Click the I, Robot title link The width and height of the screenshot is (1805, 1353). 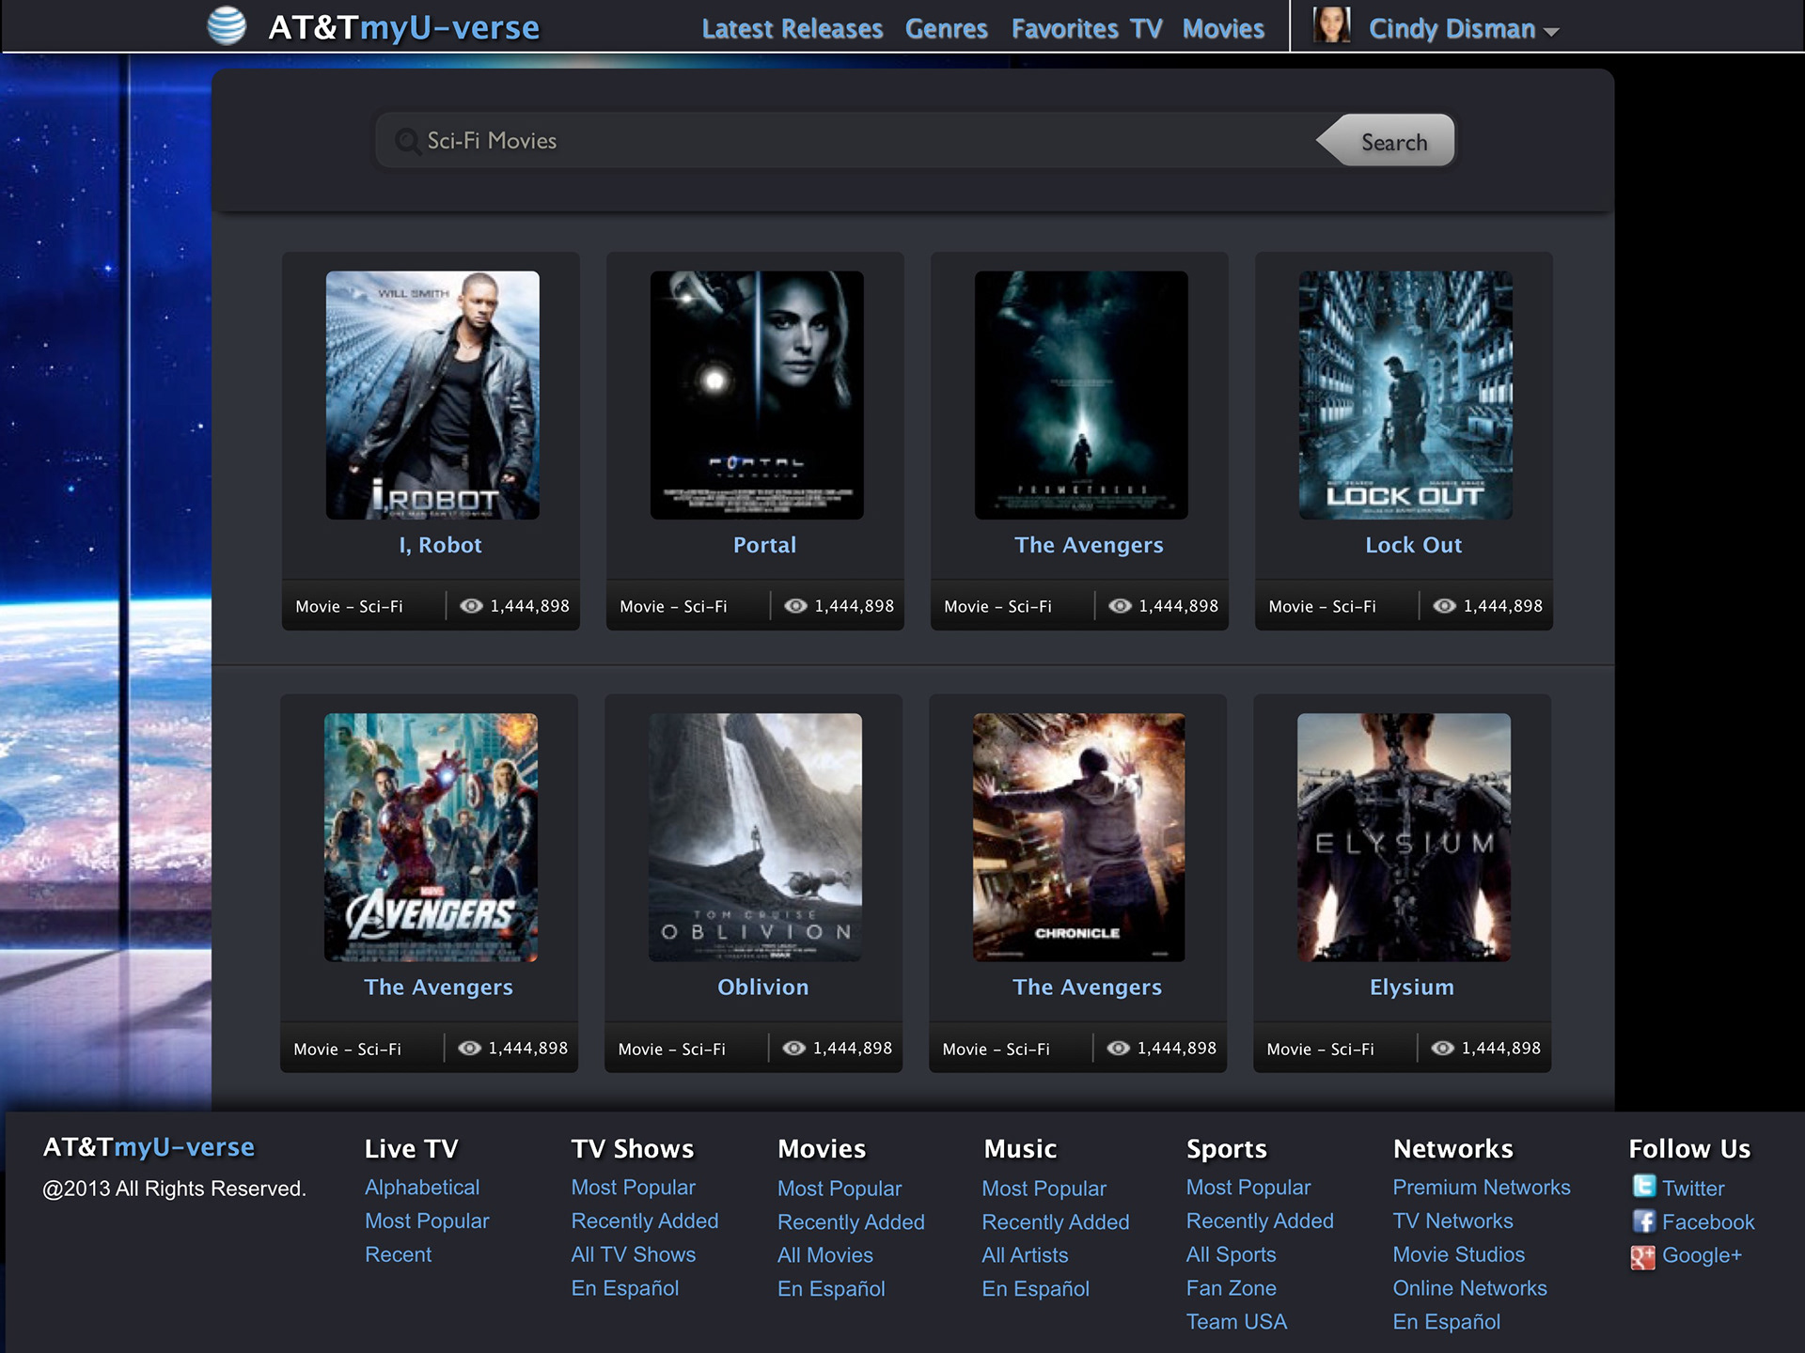point(440,545)
